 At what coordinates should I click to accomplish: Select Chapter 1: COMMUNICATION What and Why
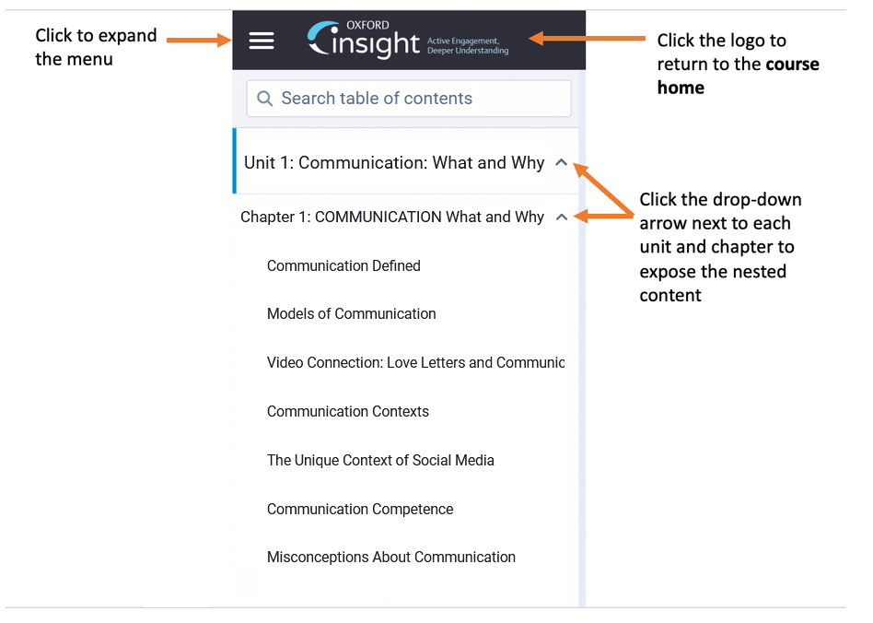pyautogui.click(x=392, y=217)
